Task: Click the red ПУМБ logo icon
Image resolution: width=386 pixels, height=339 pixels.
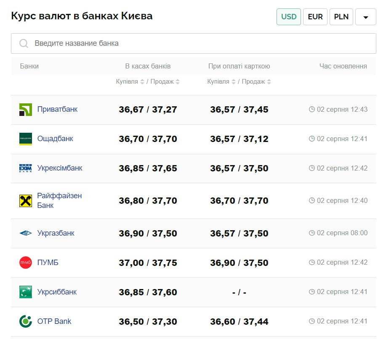Action: (x=26, y=263)
